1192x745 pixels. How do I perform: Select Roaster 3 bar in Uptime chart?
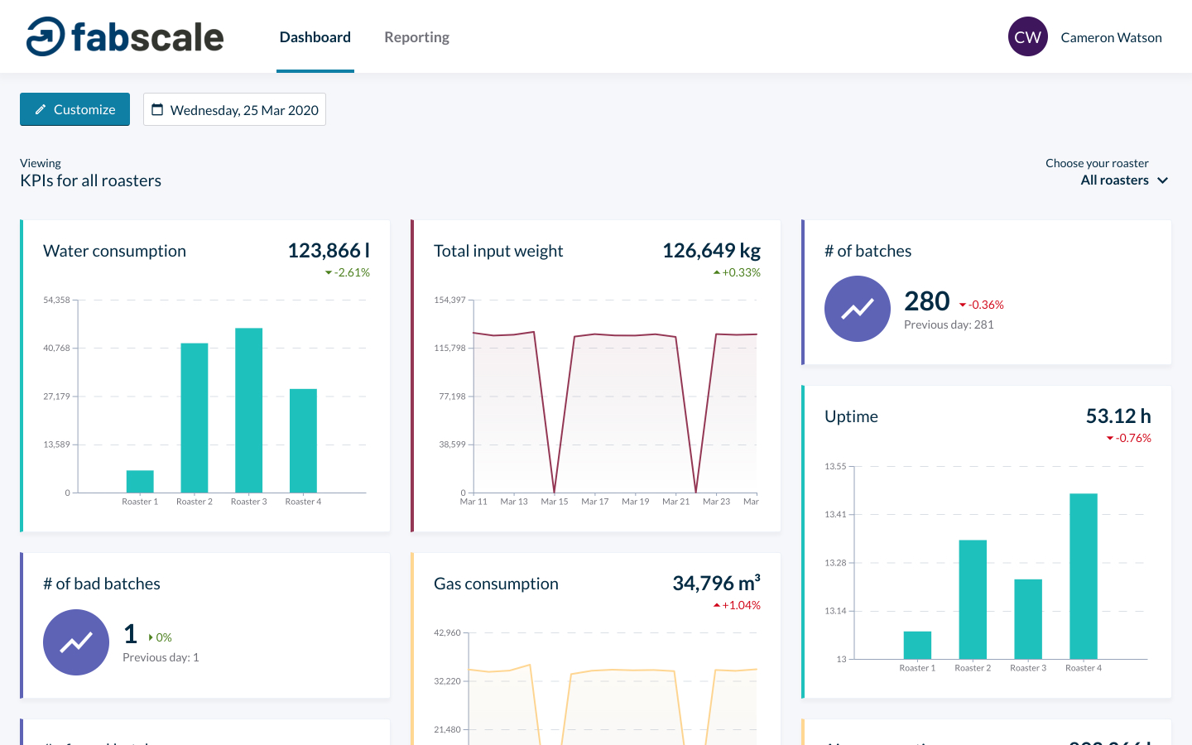tap(1028, 619)
